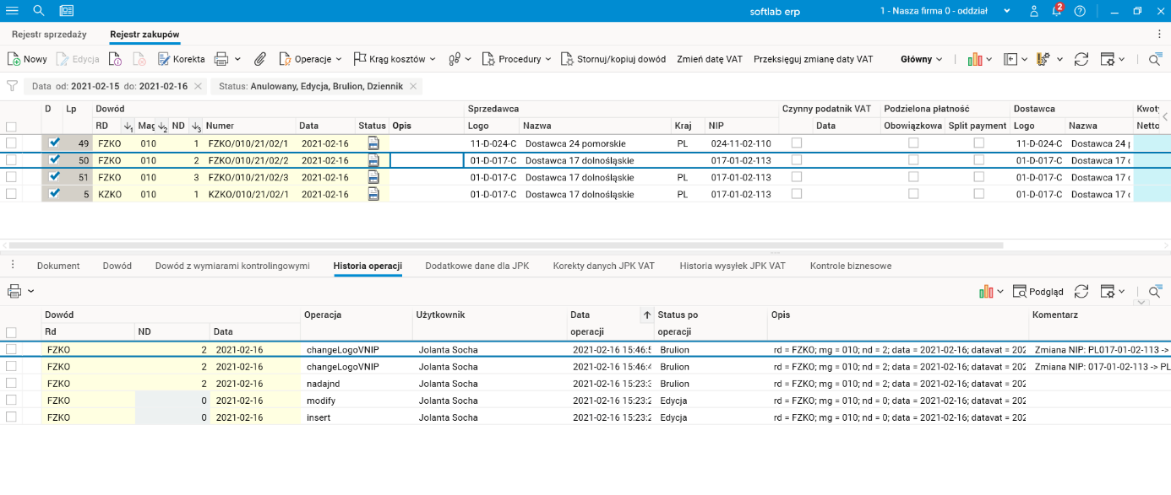Expand the Główny view dropdown
The width and height of the screenshot is (1171, 495).
922,59
